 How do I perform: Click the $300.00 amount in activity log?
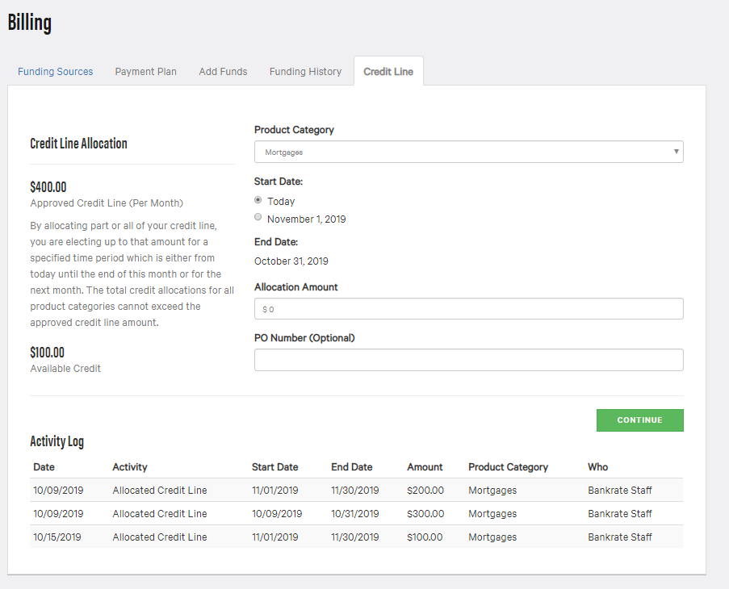(x=425, y=514)
